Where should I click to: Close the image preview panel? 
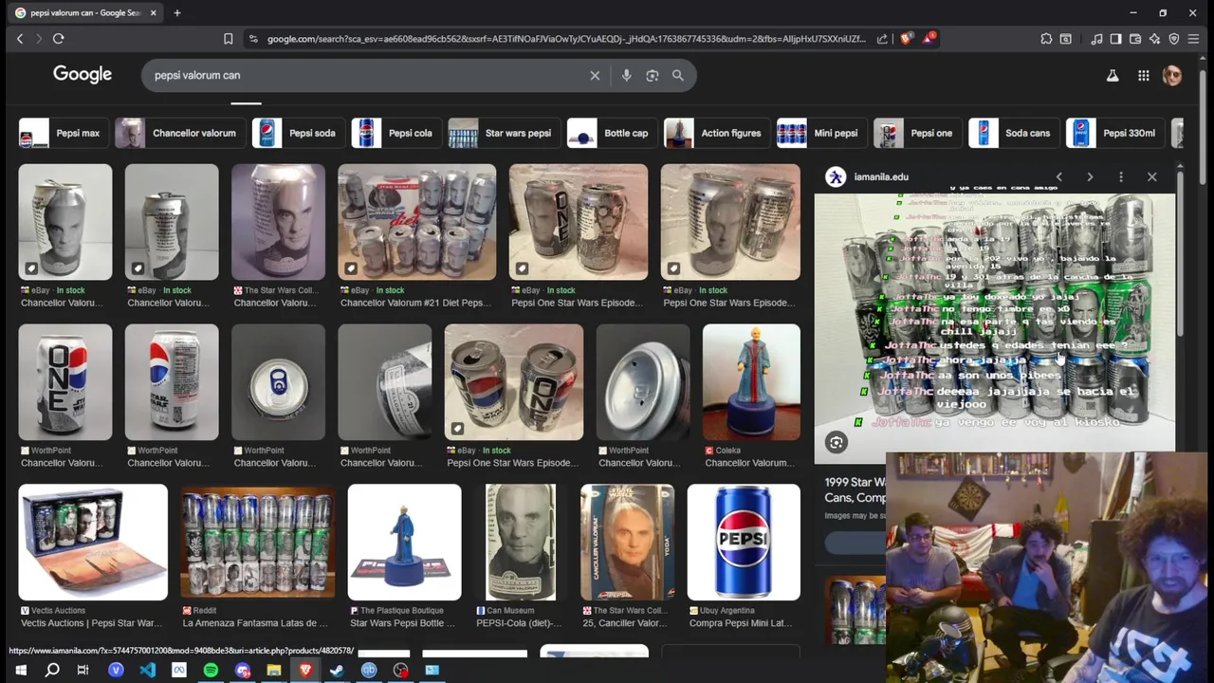point(1152,176)
